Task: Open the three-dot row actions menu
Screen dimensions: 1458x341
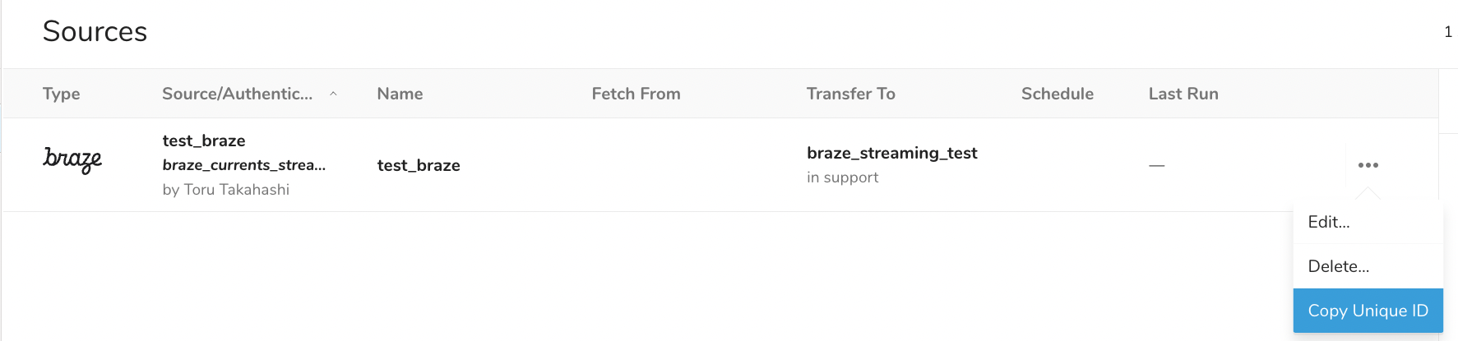Action: tap(1368, 165)
